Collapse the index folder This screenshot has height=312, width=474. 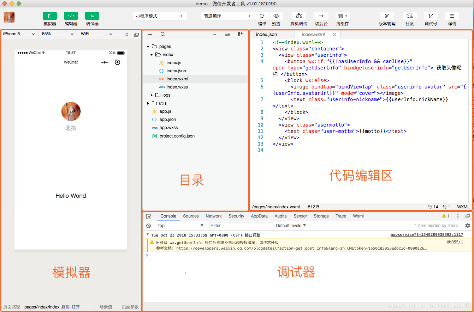click(152, 55)
